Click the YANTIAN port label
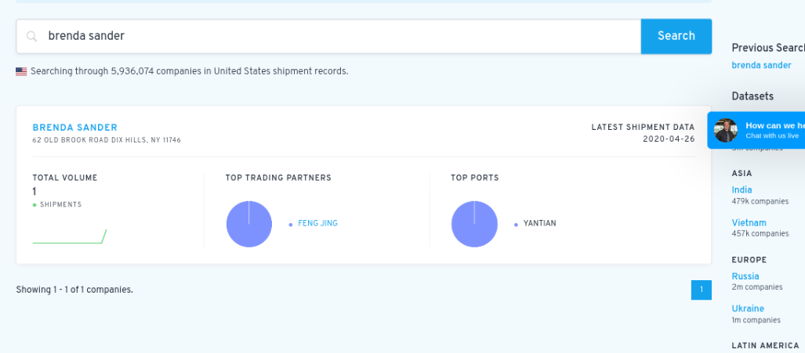 pyautogui.click(x=539, y=223)
